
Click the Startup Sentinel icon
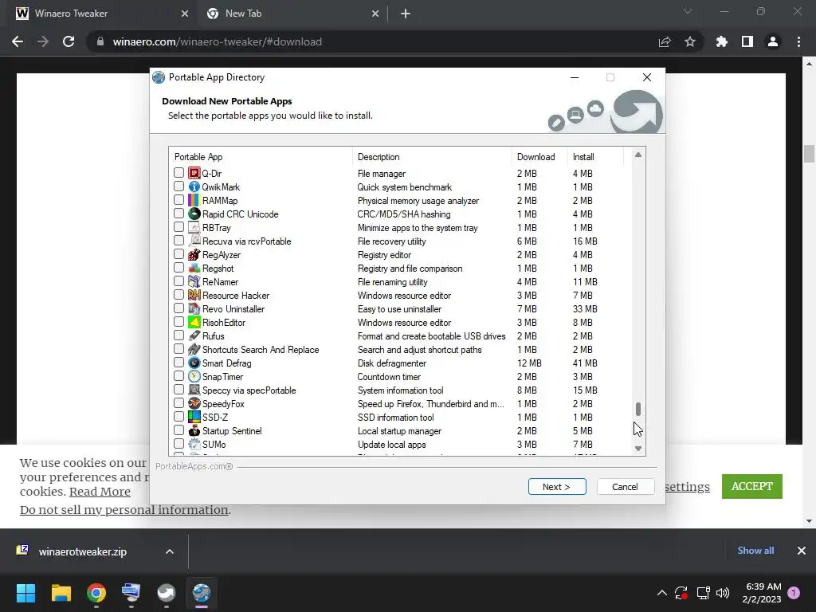[x=194, y=430]
